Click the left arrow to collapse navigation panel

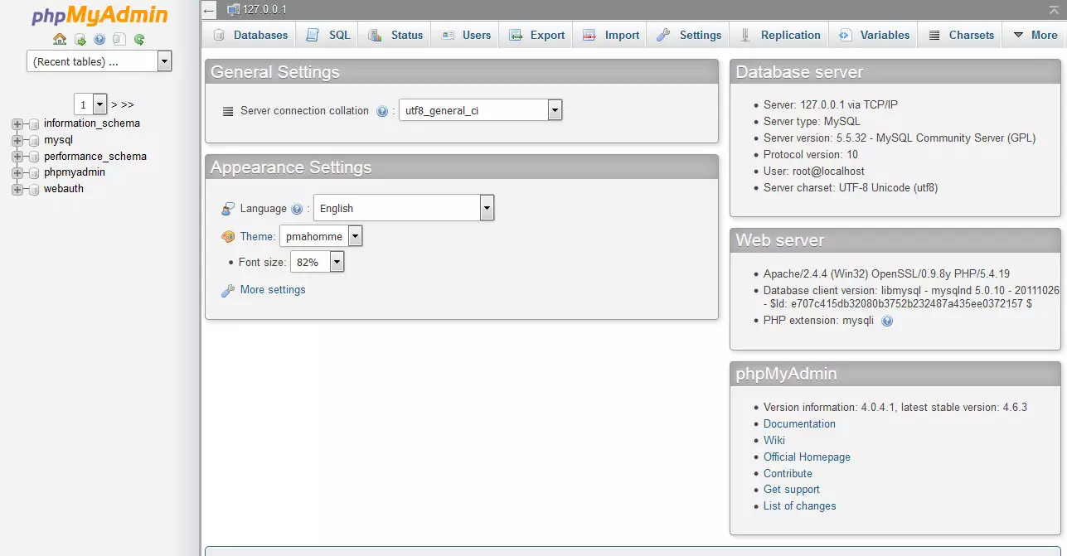(x=210, y=10)
